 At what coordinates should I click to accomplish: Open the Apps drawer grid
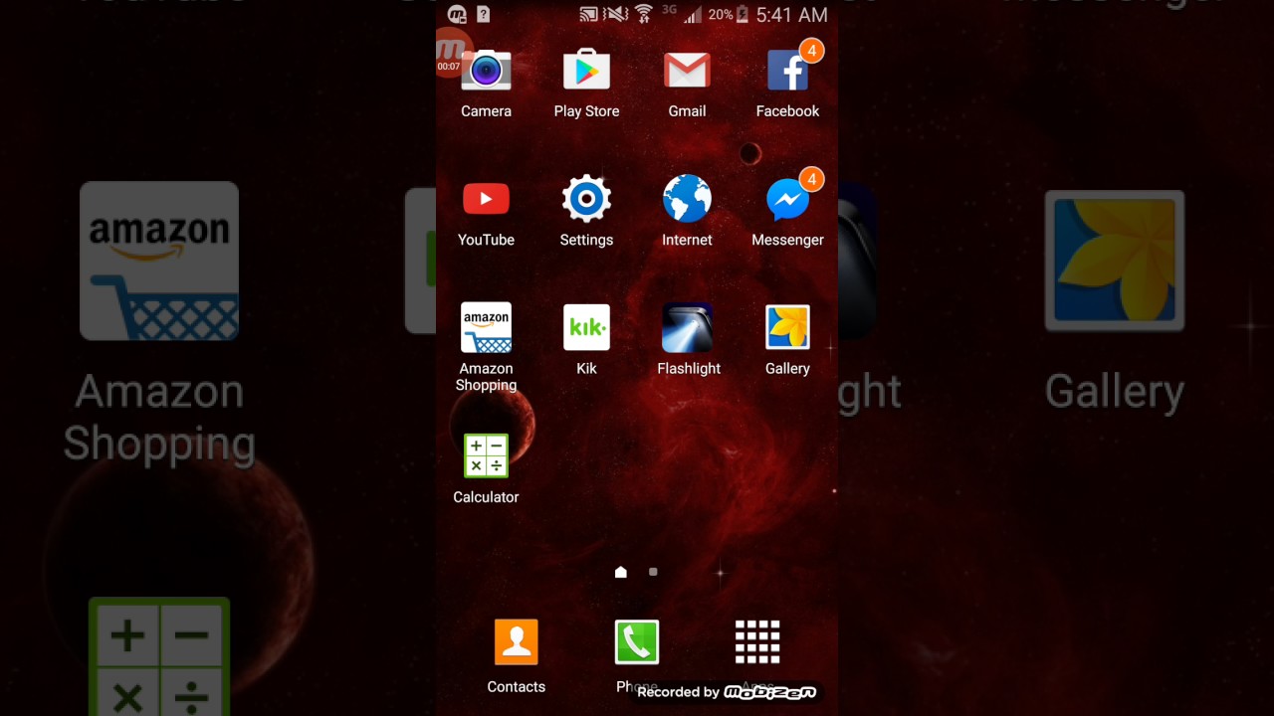757,642
